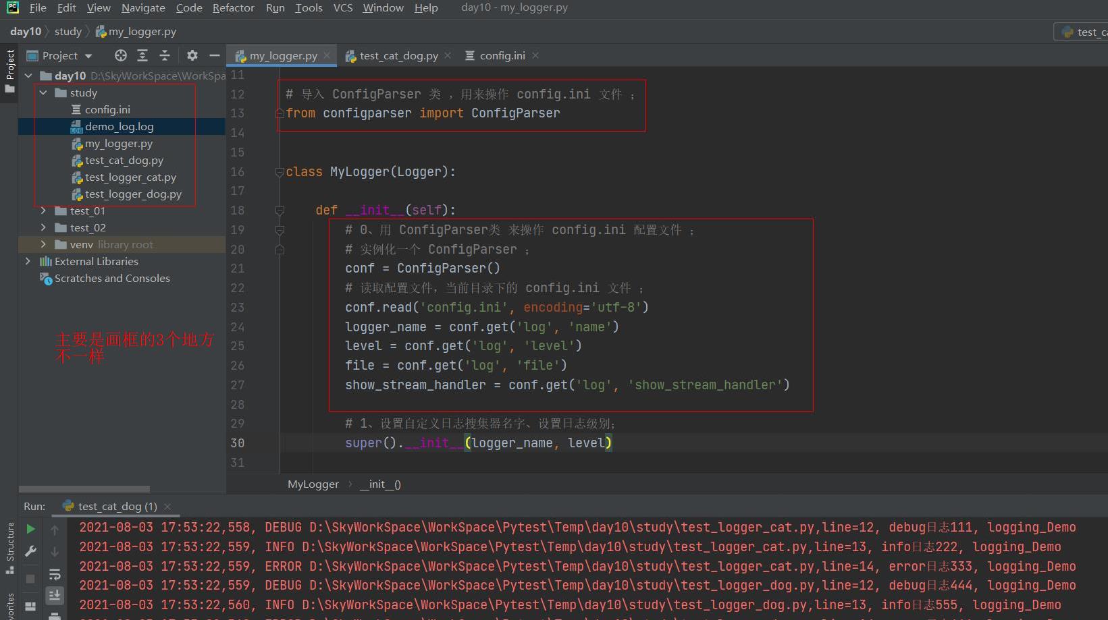The image size is (1108, 620).
Task: Open run configuration selector test_c…
Action: 1081,32
